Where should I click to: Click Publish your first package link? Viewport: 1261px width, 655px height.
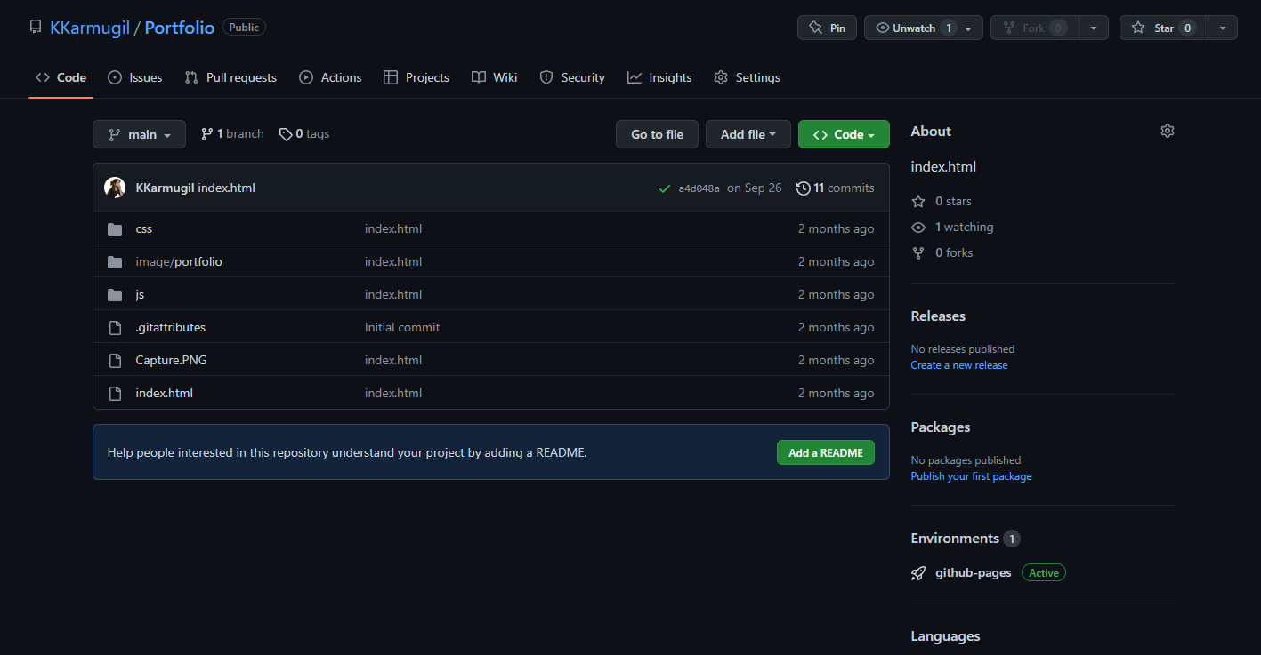(x=972, y=476)
